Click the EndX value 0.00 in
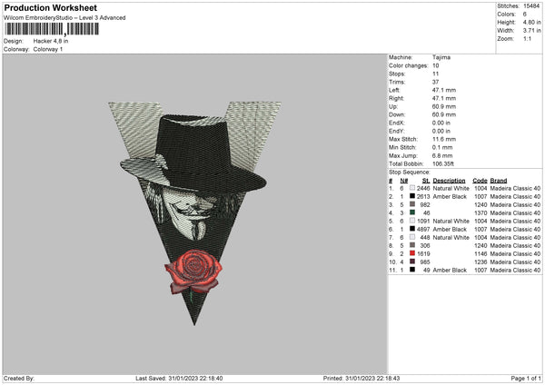The height and width of the screenshot is (385, 545). pyautogui.click(x=441, y=123)
